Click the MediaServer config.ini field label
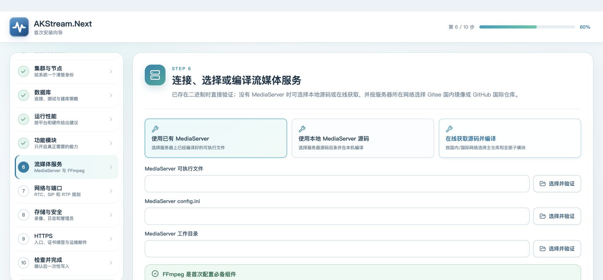The width and height of the screenshot is (603, 280). pos(172,201)
